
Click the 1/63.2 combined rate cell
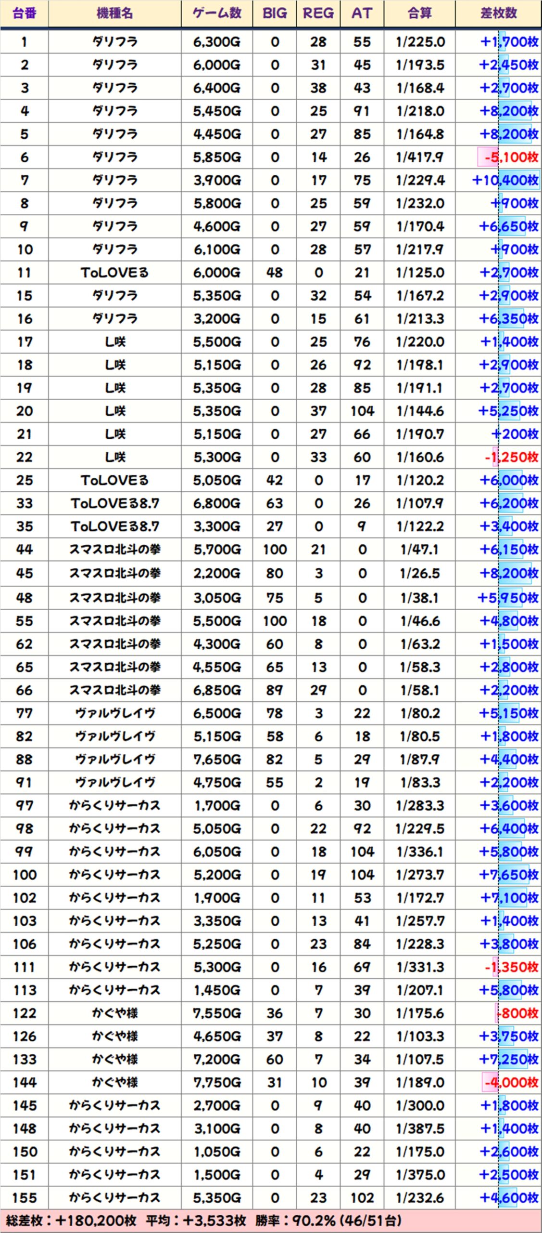419,644
